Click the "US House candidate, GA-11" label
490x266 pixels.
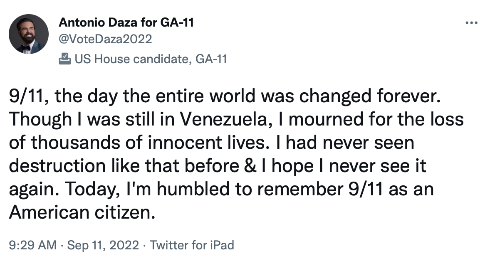pos(151,59)
